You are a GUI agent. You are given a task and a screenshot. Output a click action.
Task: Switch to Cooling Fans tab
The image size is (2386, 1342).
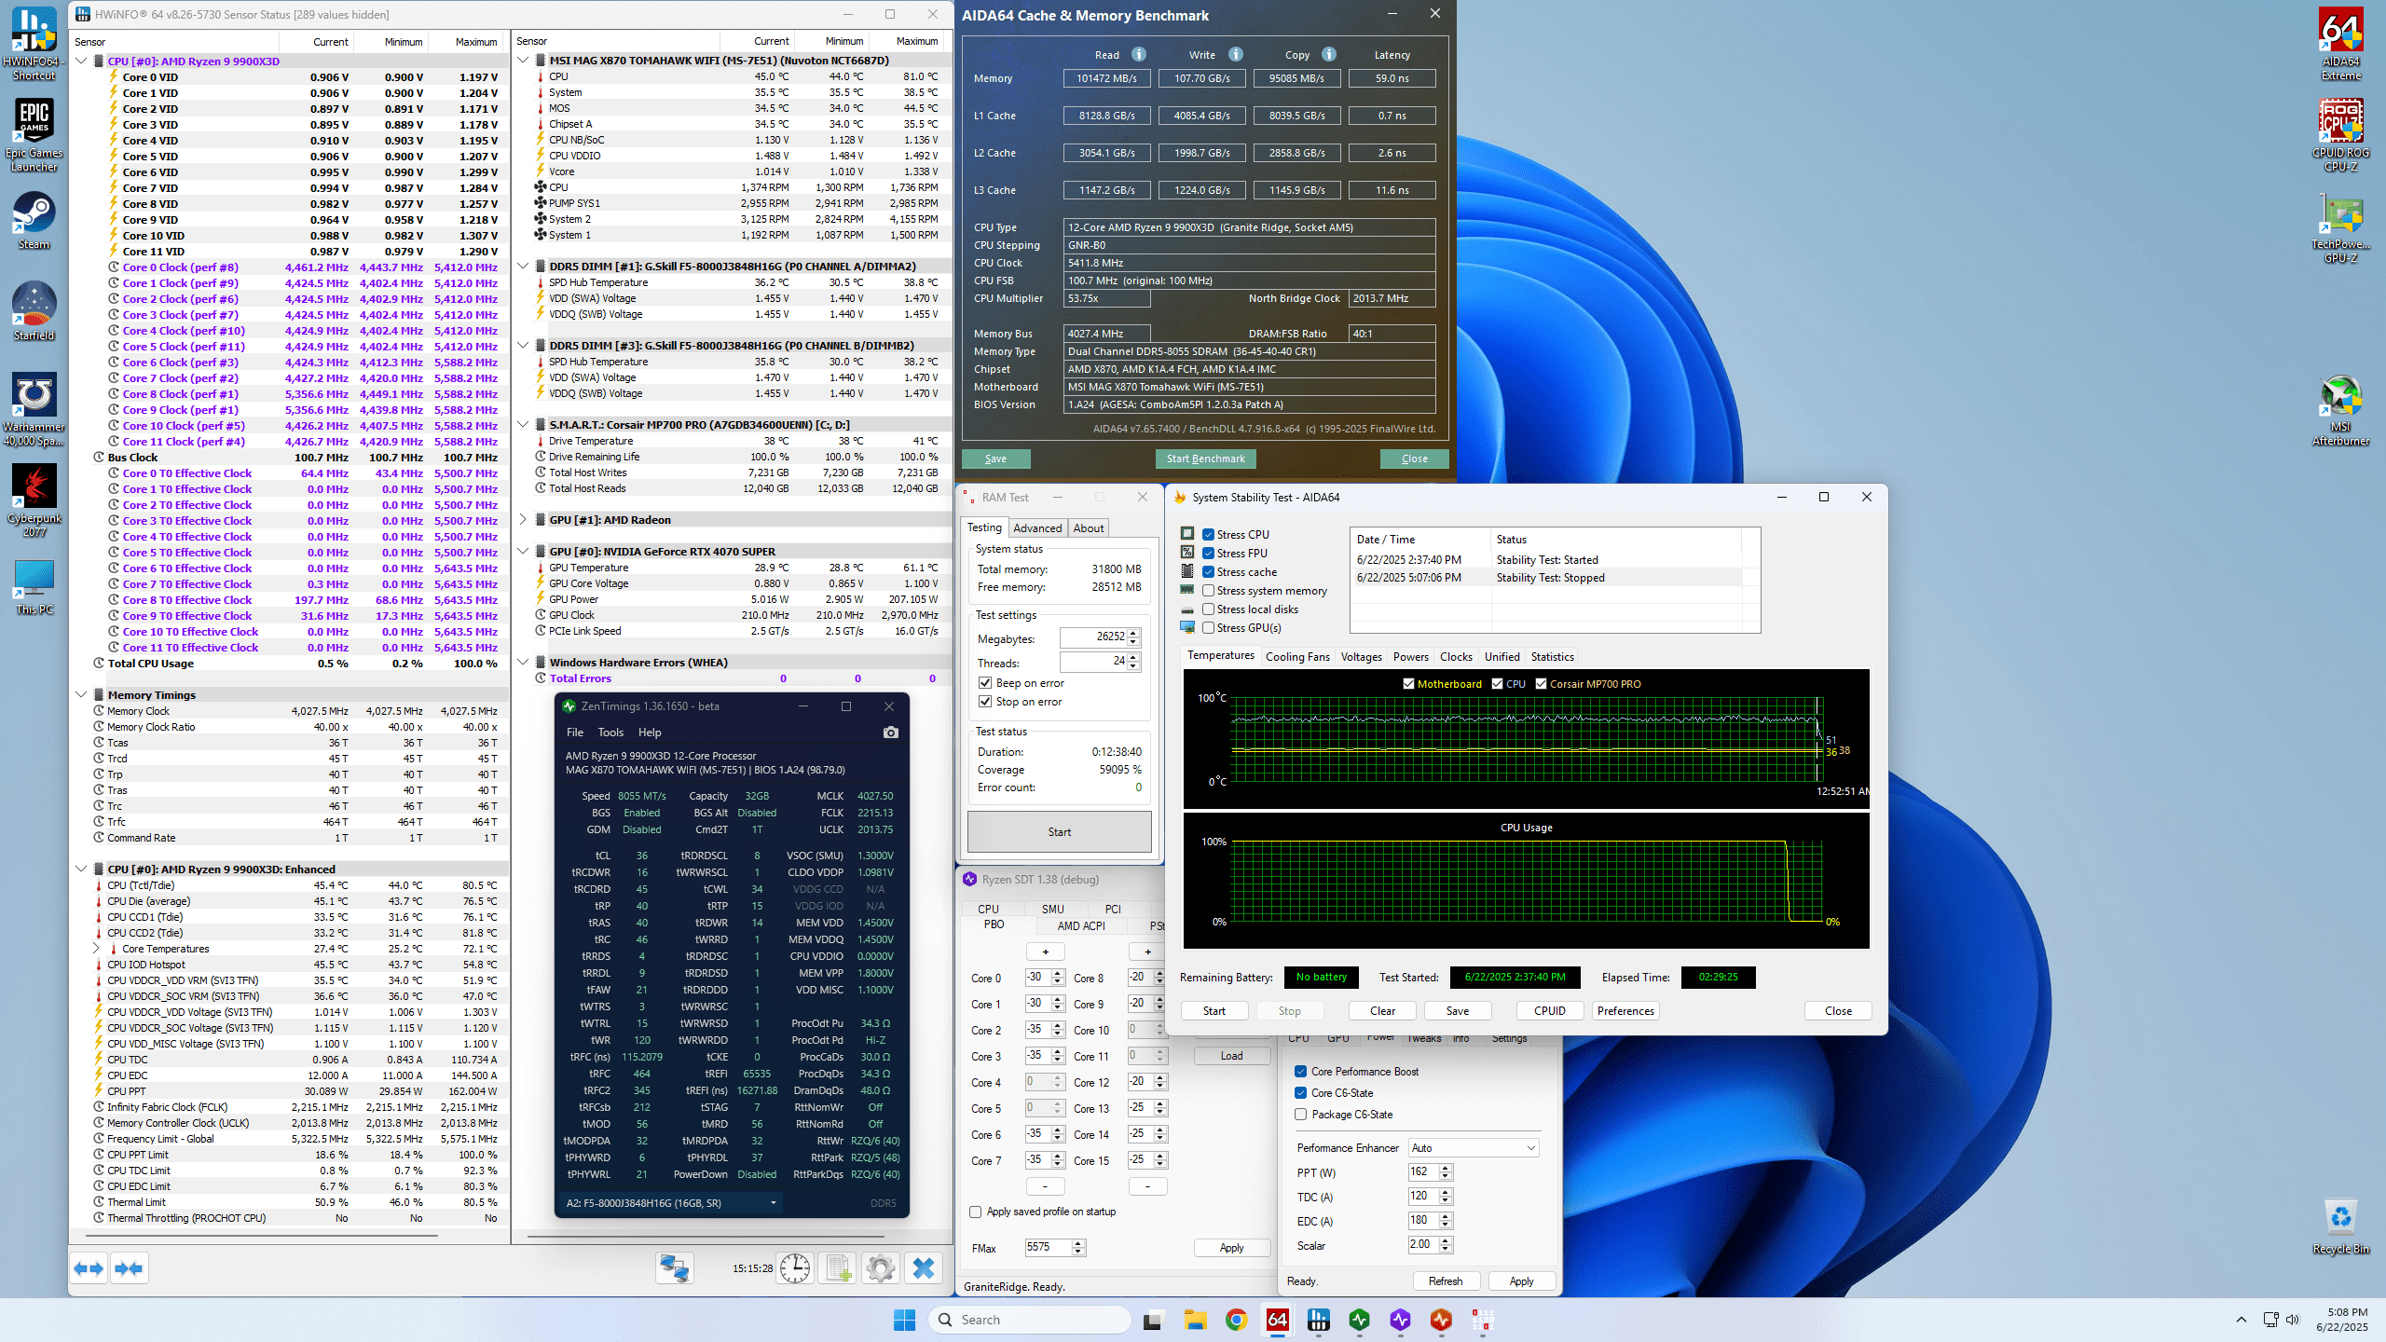[1297, 657]
